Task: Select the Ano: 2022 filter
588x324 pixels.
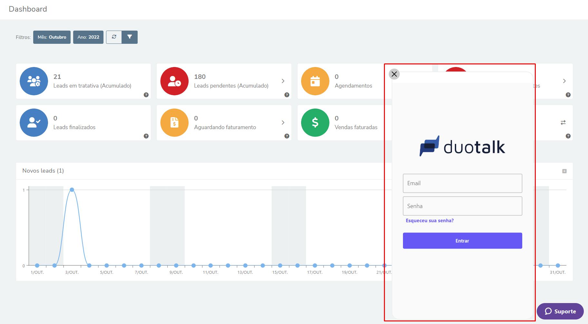Action: pos(88,37)
